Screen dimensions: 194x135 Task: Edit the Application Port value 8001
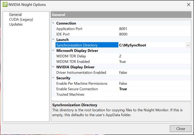coord(154,29)
